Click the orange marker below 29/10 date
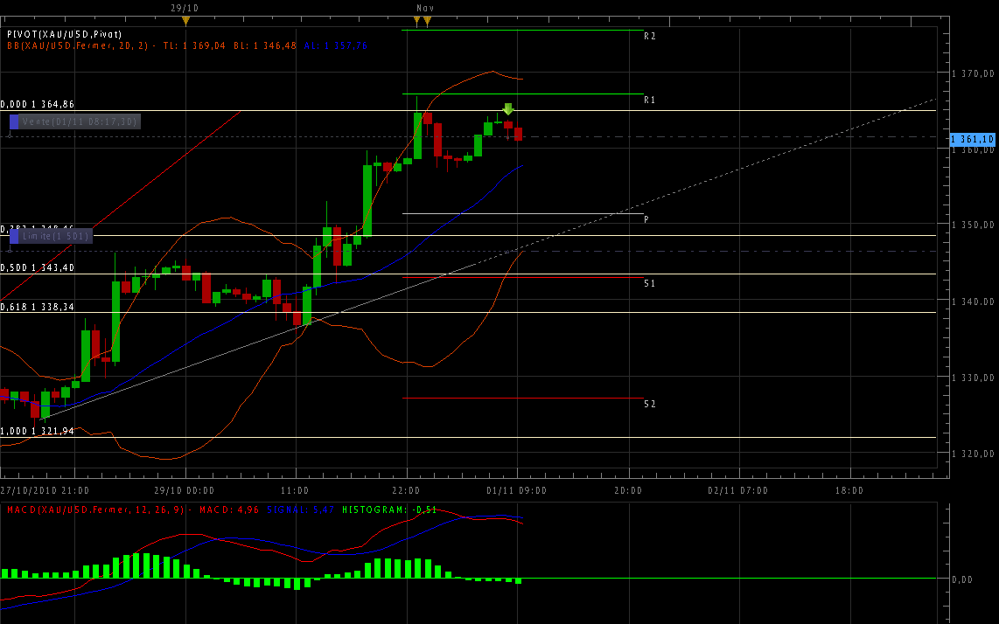Viewport: 999px width, 624px height. point(185,19)
